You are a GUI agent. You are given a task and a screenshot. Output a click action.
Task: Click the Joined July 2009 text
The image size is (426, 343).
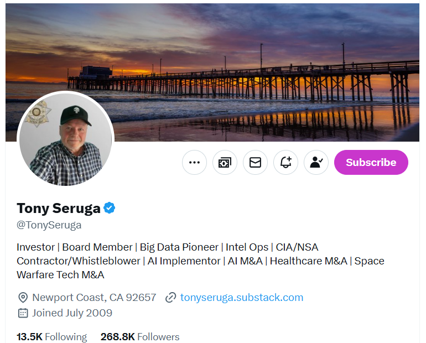point(72,313)
